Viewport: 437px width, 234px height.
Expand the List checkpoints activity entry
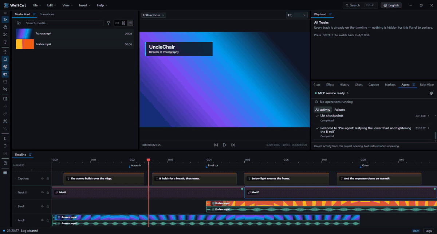428,116
